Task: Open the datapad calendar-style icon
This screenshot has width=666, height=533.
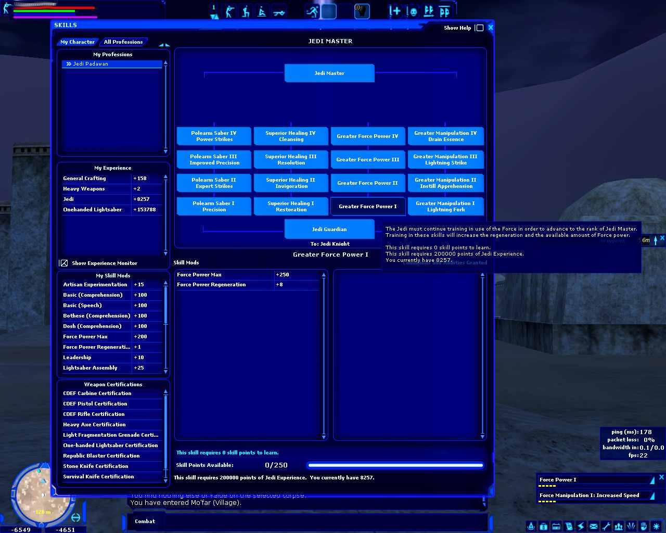Action: (556, 526)
